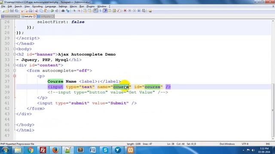Screen dimensions: 275x154
Task: Click the Zoom Out toolbar icon
Action: [79, 11]
